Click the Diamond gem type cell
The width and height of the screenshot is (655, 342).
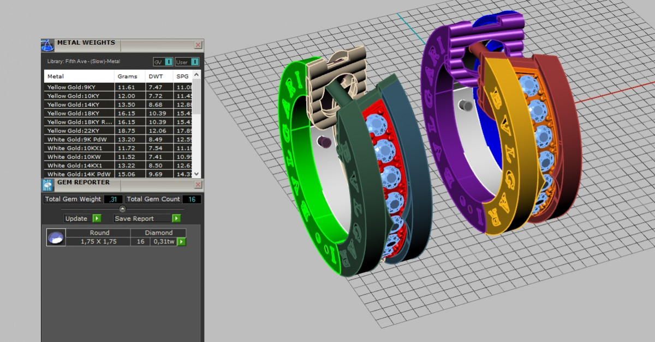pyautogui.click(x=158, y=233)
